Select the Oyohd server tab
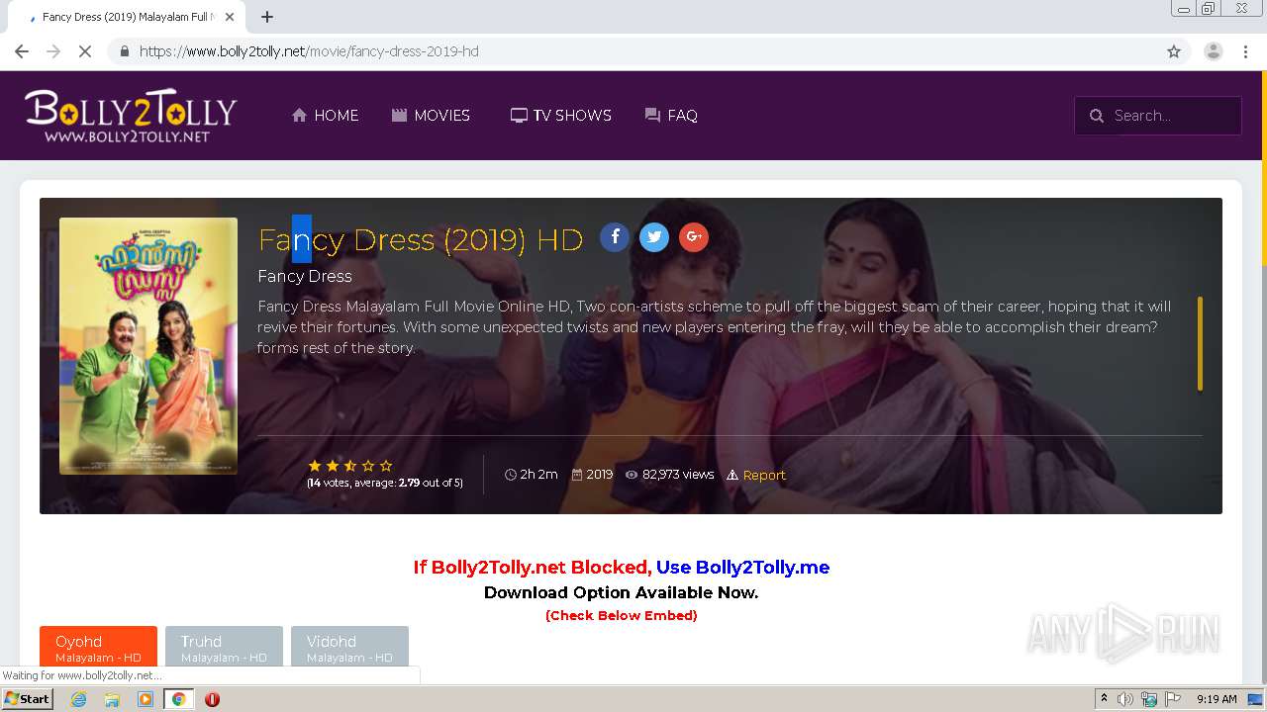Viewport: 1267px width, 712px height. coord(98,646)
